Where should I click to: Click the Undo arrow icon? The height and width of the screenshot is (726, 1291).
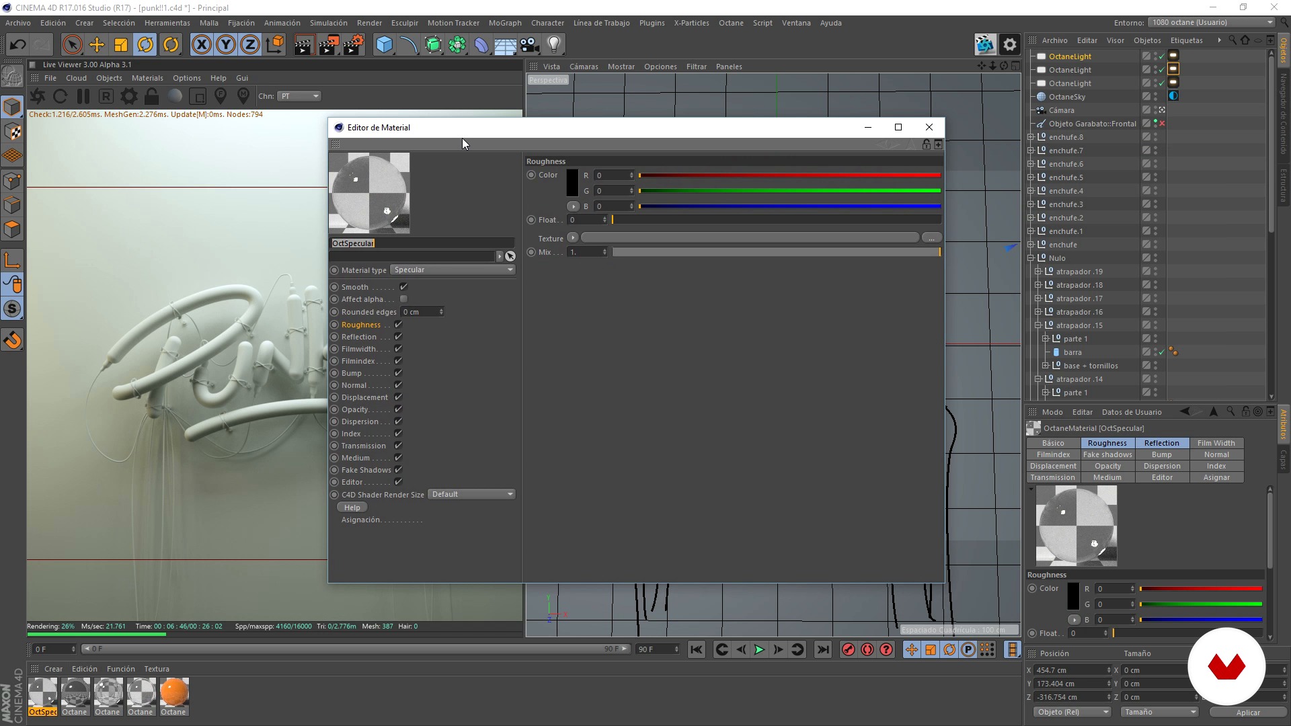(x=17, y=45)
